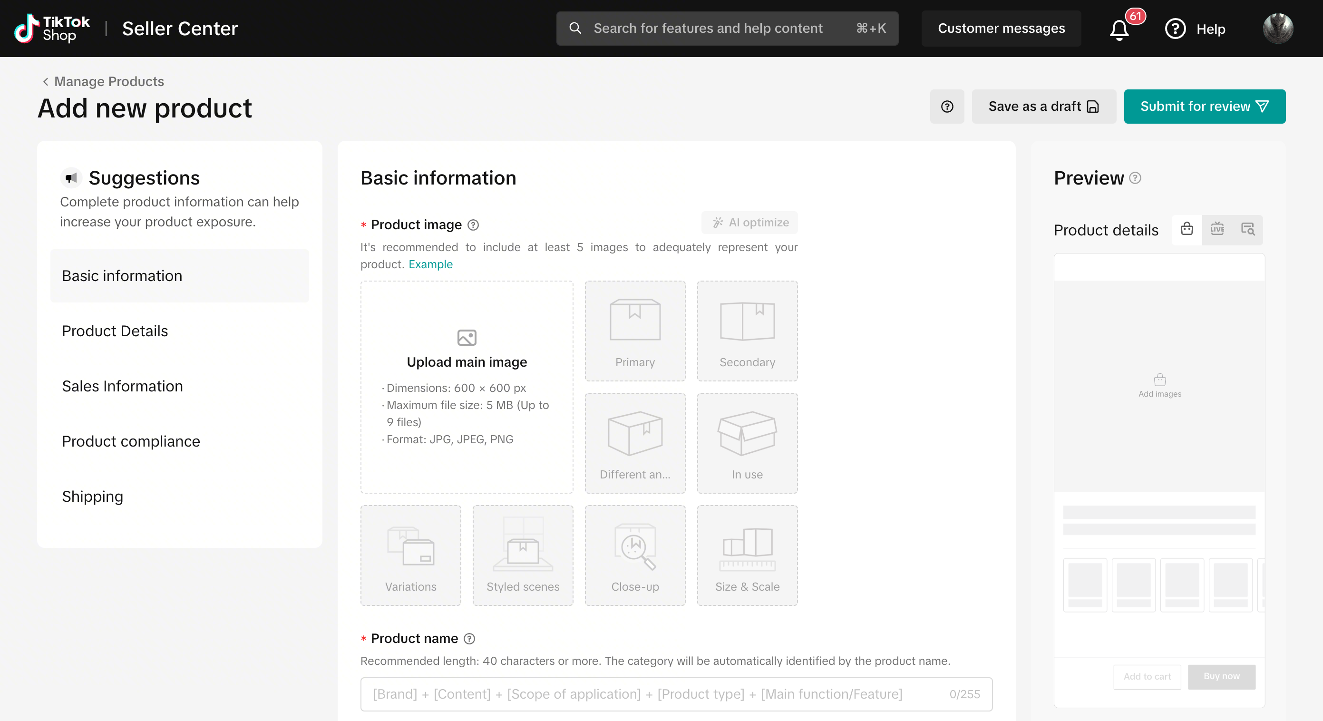Select the Close-up image slot
Screen dimensions: 1323x721
click(x=635, y=555)
